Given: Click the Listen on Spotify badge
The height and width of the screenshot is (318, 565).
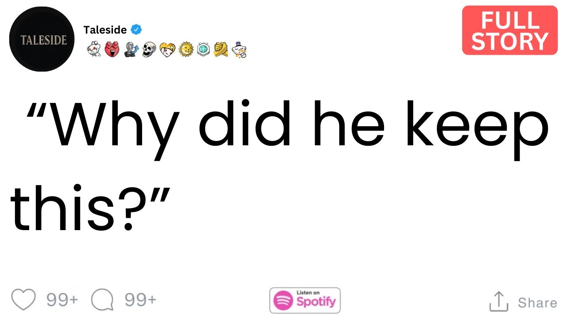Looking at the screenshot, I should (305, 300).
